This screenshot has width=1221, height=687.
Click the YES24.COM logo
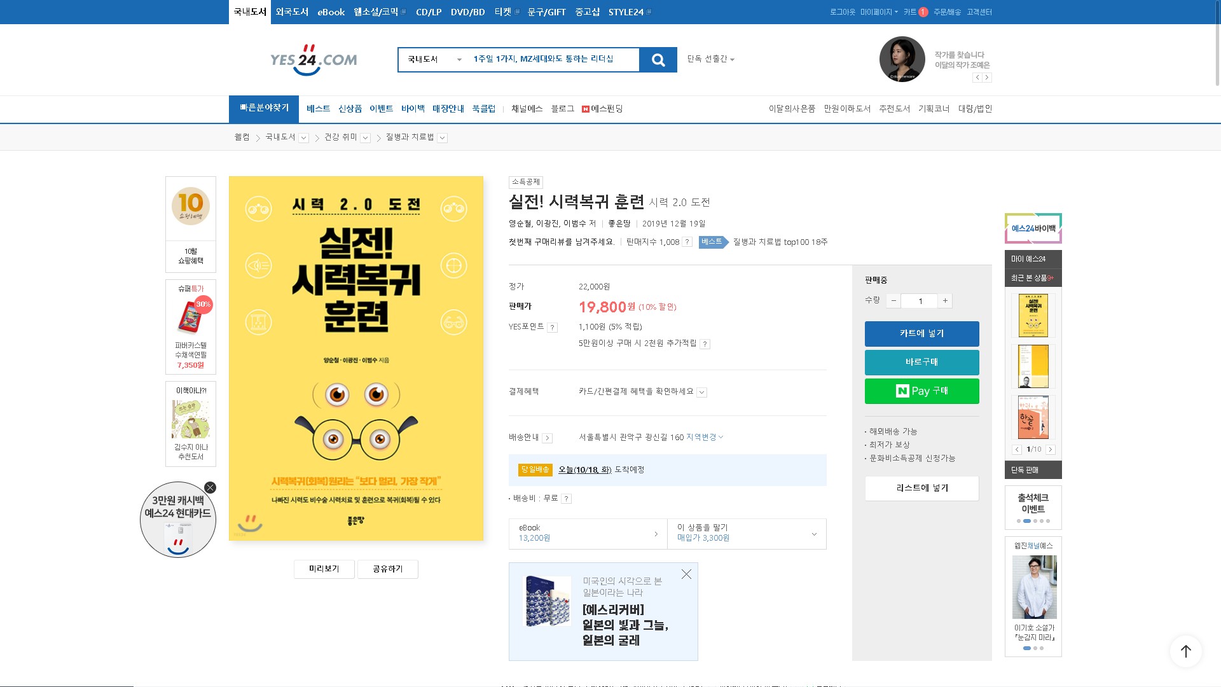(314, 60)
